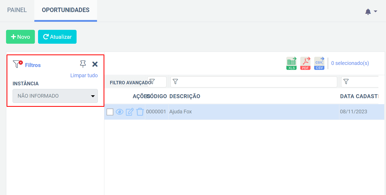386x195 pixels.
Task: Close the Filtros panel
Action: (x=95, y=64)
